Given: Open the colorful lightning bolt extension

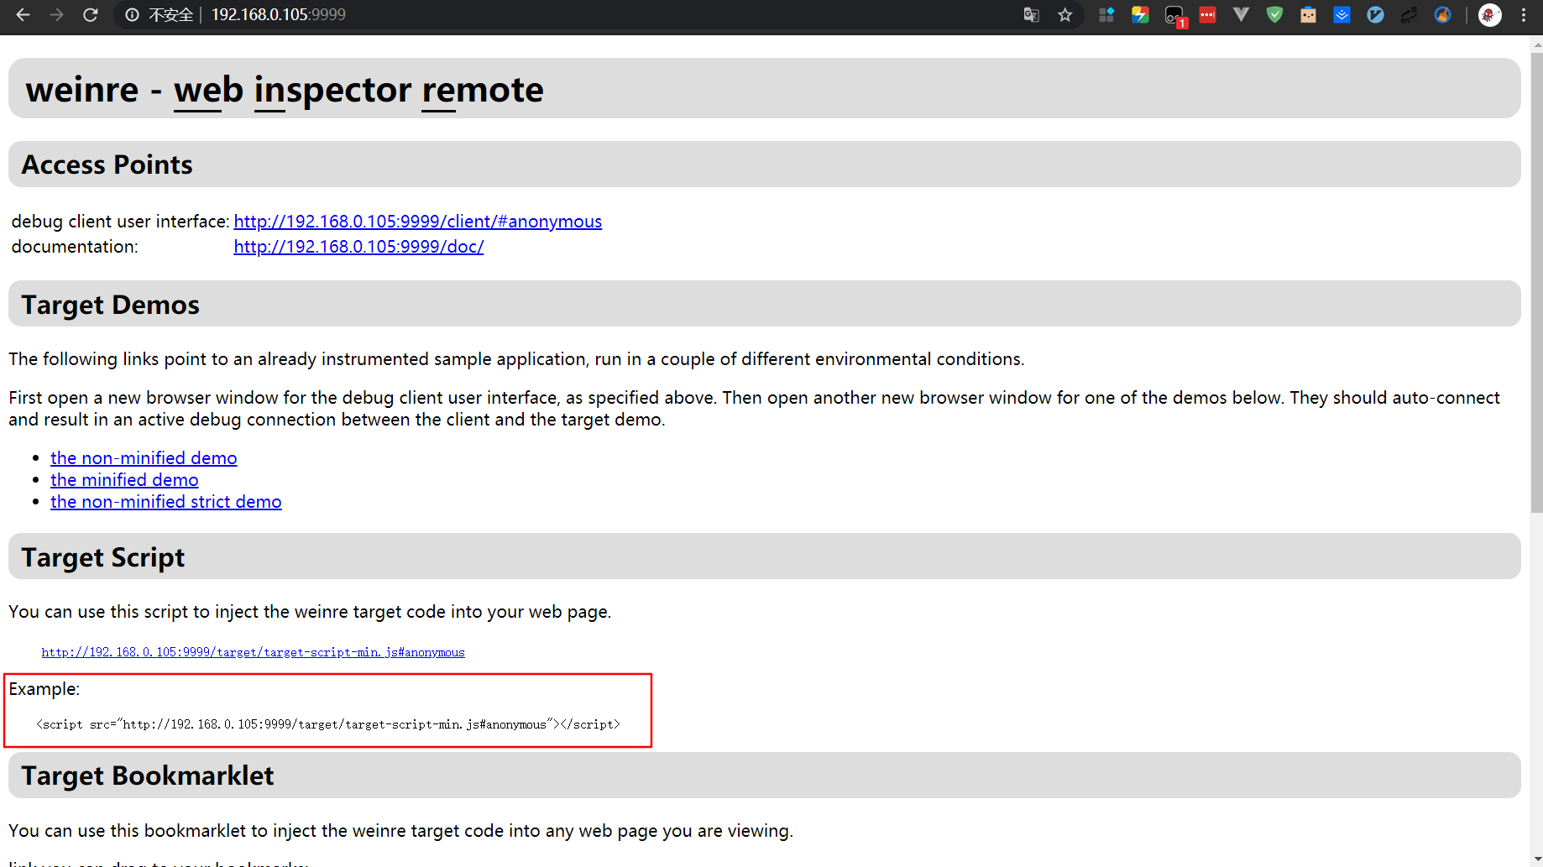Looking at the screenshot, I should tap(1140, 15).
